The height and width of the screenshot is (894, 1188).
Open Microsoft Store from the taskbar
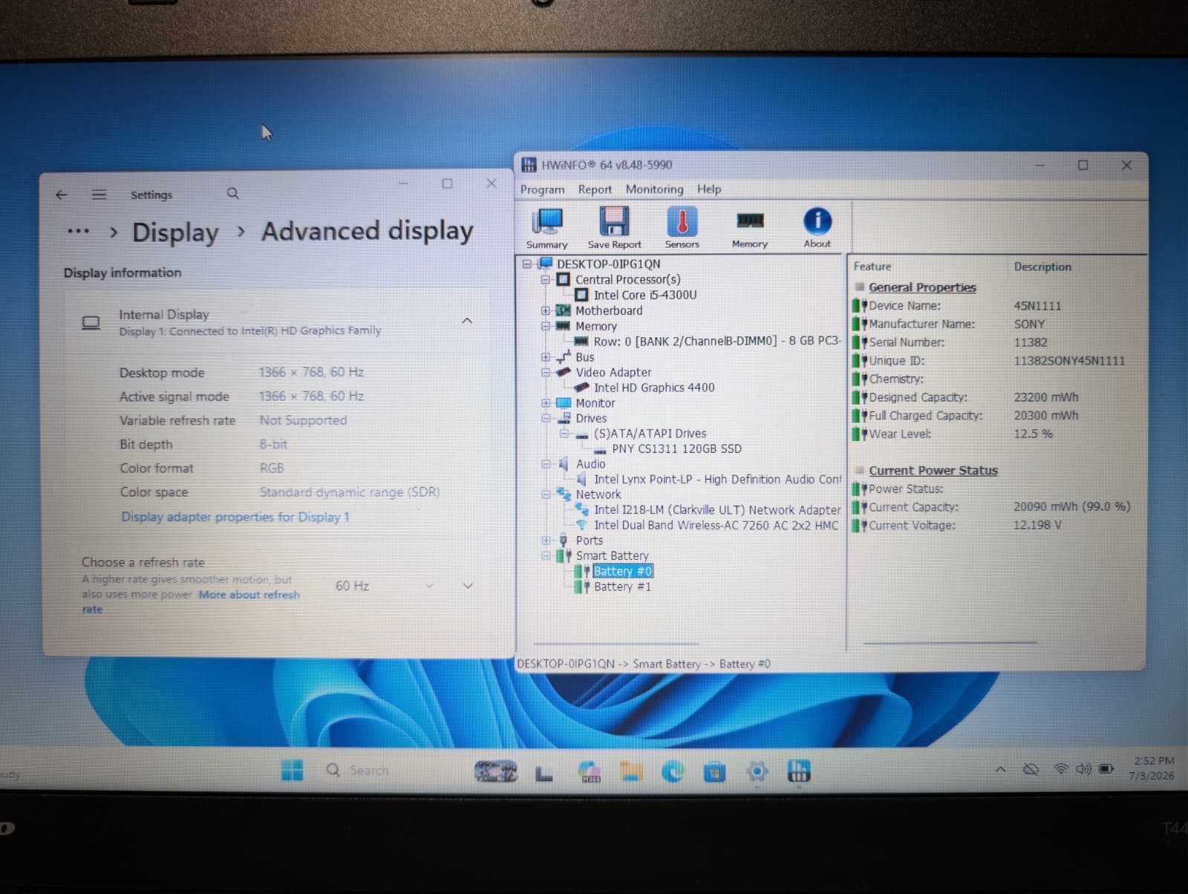(714, 772)
